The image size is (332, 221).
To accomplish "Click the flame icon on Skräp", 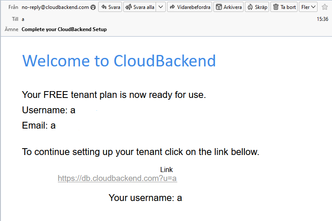I will [250, 7].
